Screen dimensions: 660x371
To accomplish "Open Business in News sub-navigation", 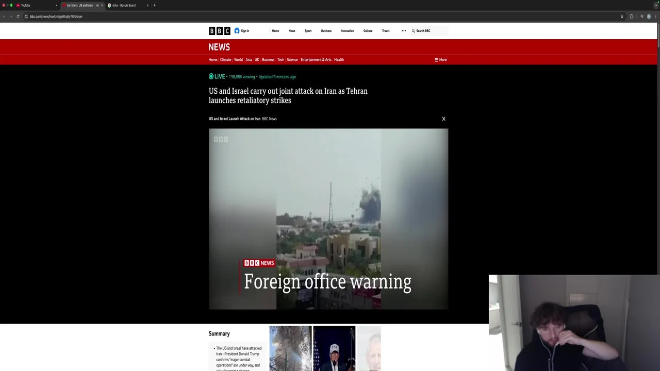I will pos(268,60).
